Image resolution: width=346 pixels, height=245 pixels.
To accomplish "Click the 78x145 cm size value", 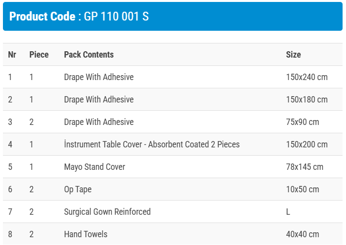I will (x=304, y=167).
